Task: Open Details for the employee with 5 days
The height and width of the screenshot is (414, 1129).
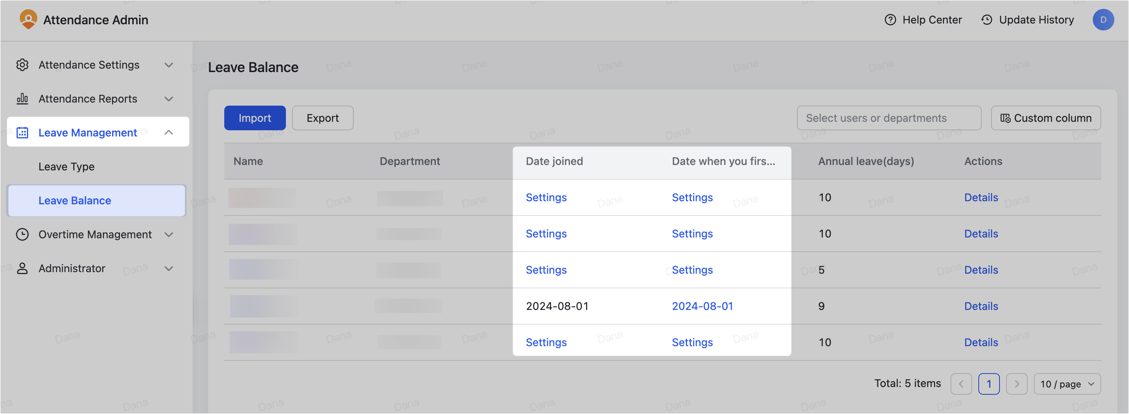Action: point(981,269)
